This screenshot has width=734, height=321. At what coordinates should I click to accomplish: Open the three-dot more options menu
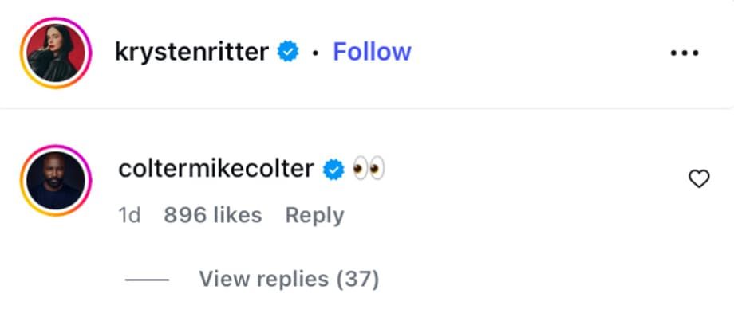click(x=684, y=53)
